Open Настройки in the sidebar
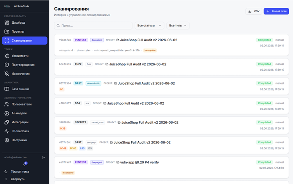The height and width of the screenshot is (184, 293). [x=25, y=140]
